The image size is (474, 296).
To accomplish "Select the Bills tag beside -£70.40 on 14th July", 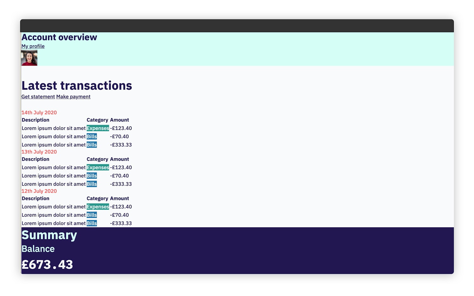I will tap(92, 136).
